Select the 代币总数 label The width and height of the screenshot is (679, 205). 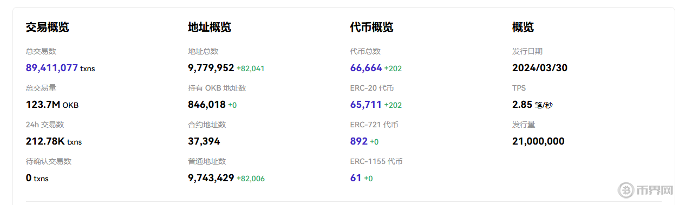click(x=365, y=51)
